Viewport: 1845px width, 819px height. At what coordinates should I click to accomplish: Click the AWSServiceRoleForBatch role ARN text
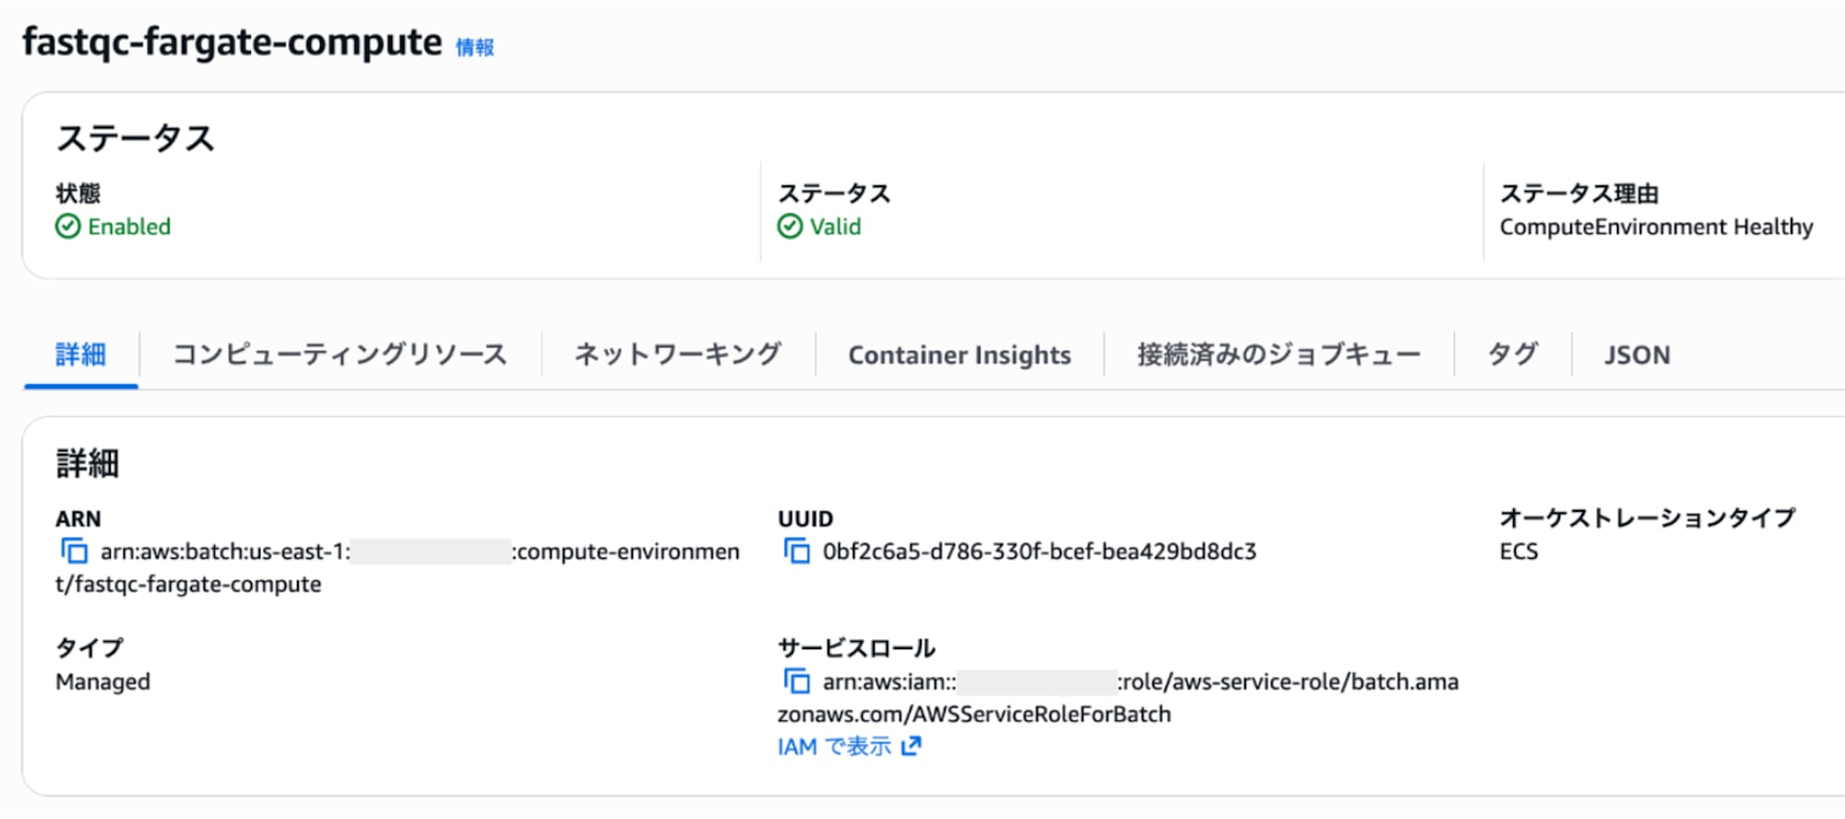pyautogui.click(x=1118, y=697)
